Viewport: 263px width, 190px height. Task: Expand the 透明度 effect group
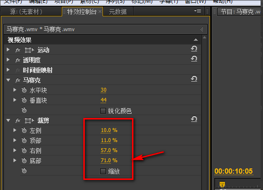(8, 59)
